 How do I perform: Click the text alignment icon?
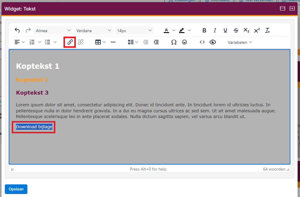click(17, 42)
